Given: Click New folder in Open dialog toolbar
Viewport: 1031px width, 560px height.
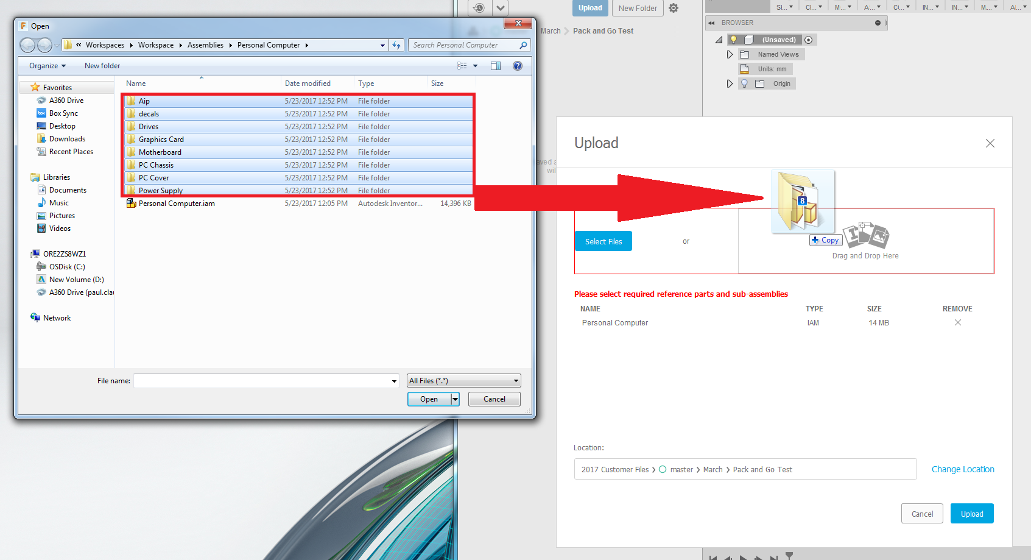Looking at the screenshot, I should (x=102, y=66).
